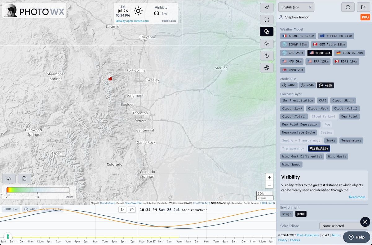Viewport: 372px width, 245px height.
Task: Open the Help button
Action: pos(356,237)
